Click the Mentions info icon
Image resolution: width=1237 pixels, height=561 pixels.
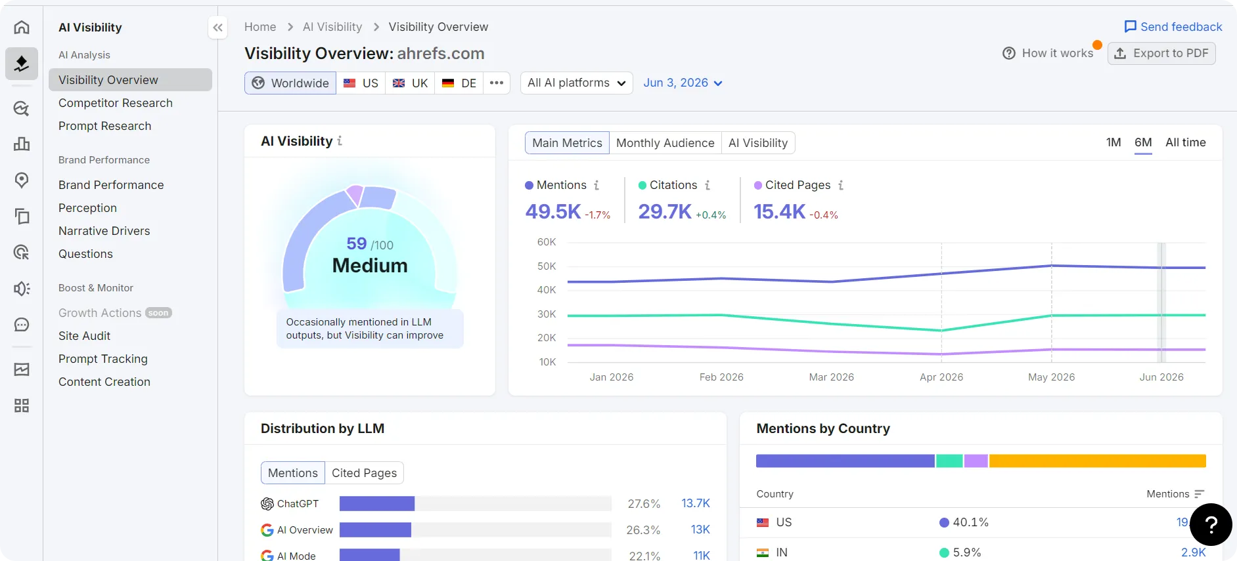pyautogui.click(x=596, y=186)
